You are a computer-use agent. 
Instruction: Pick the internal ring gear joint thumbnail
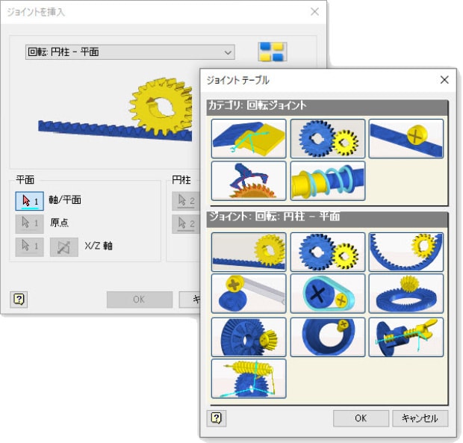coord(406,252)
